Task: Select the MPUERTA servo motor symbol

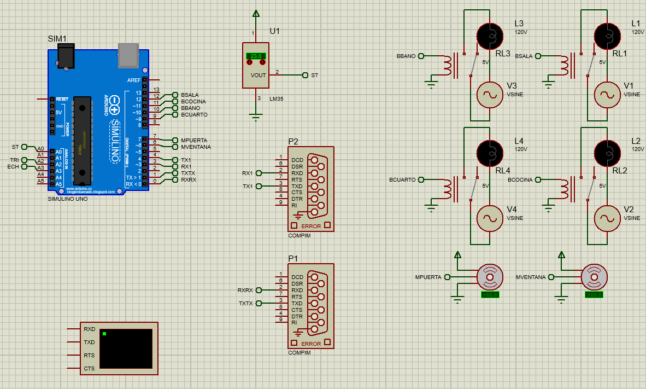Action: click(490, 277)
